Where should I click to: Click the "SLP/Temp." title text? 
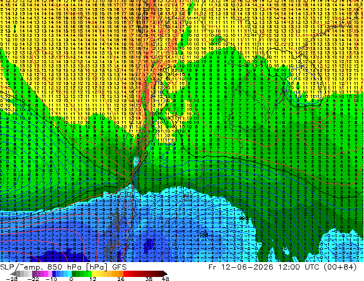pos(22,267)
